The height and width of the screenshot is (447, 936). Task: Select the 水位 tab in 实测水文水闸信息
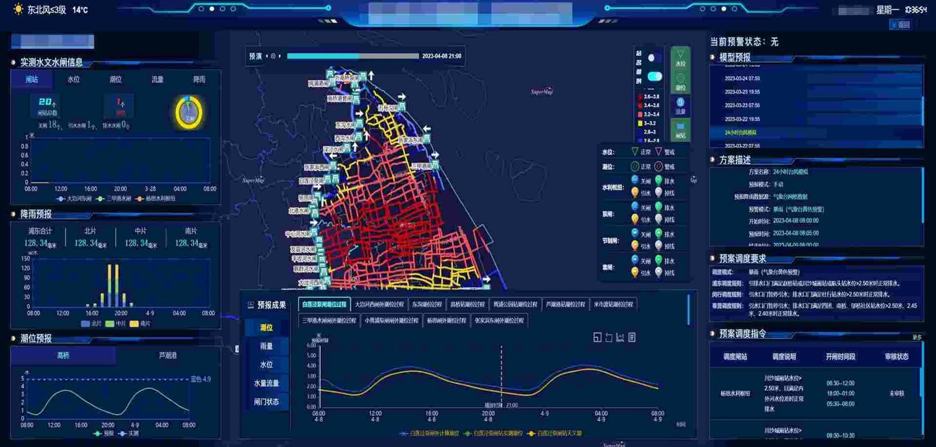[74, 80]
